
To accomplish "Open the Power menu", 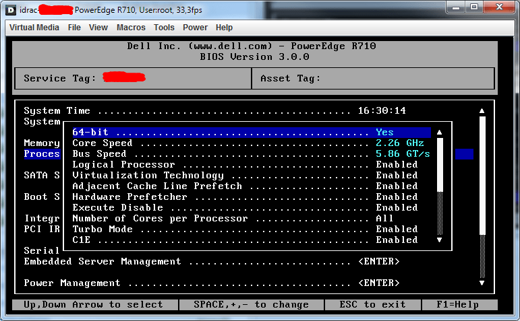I will click(x=195, y=28).
